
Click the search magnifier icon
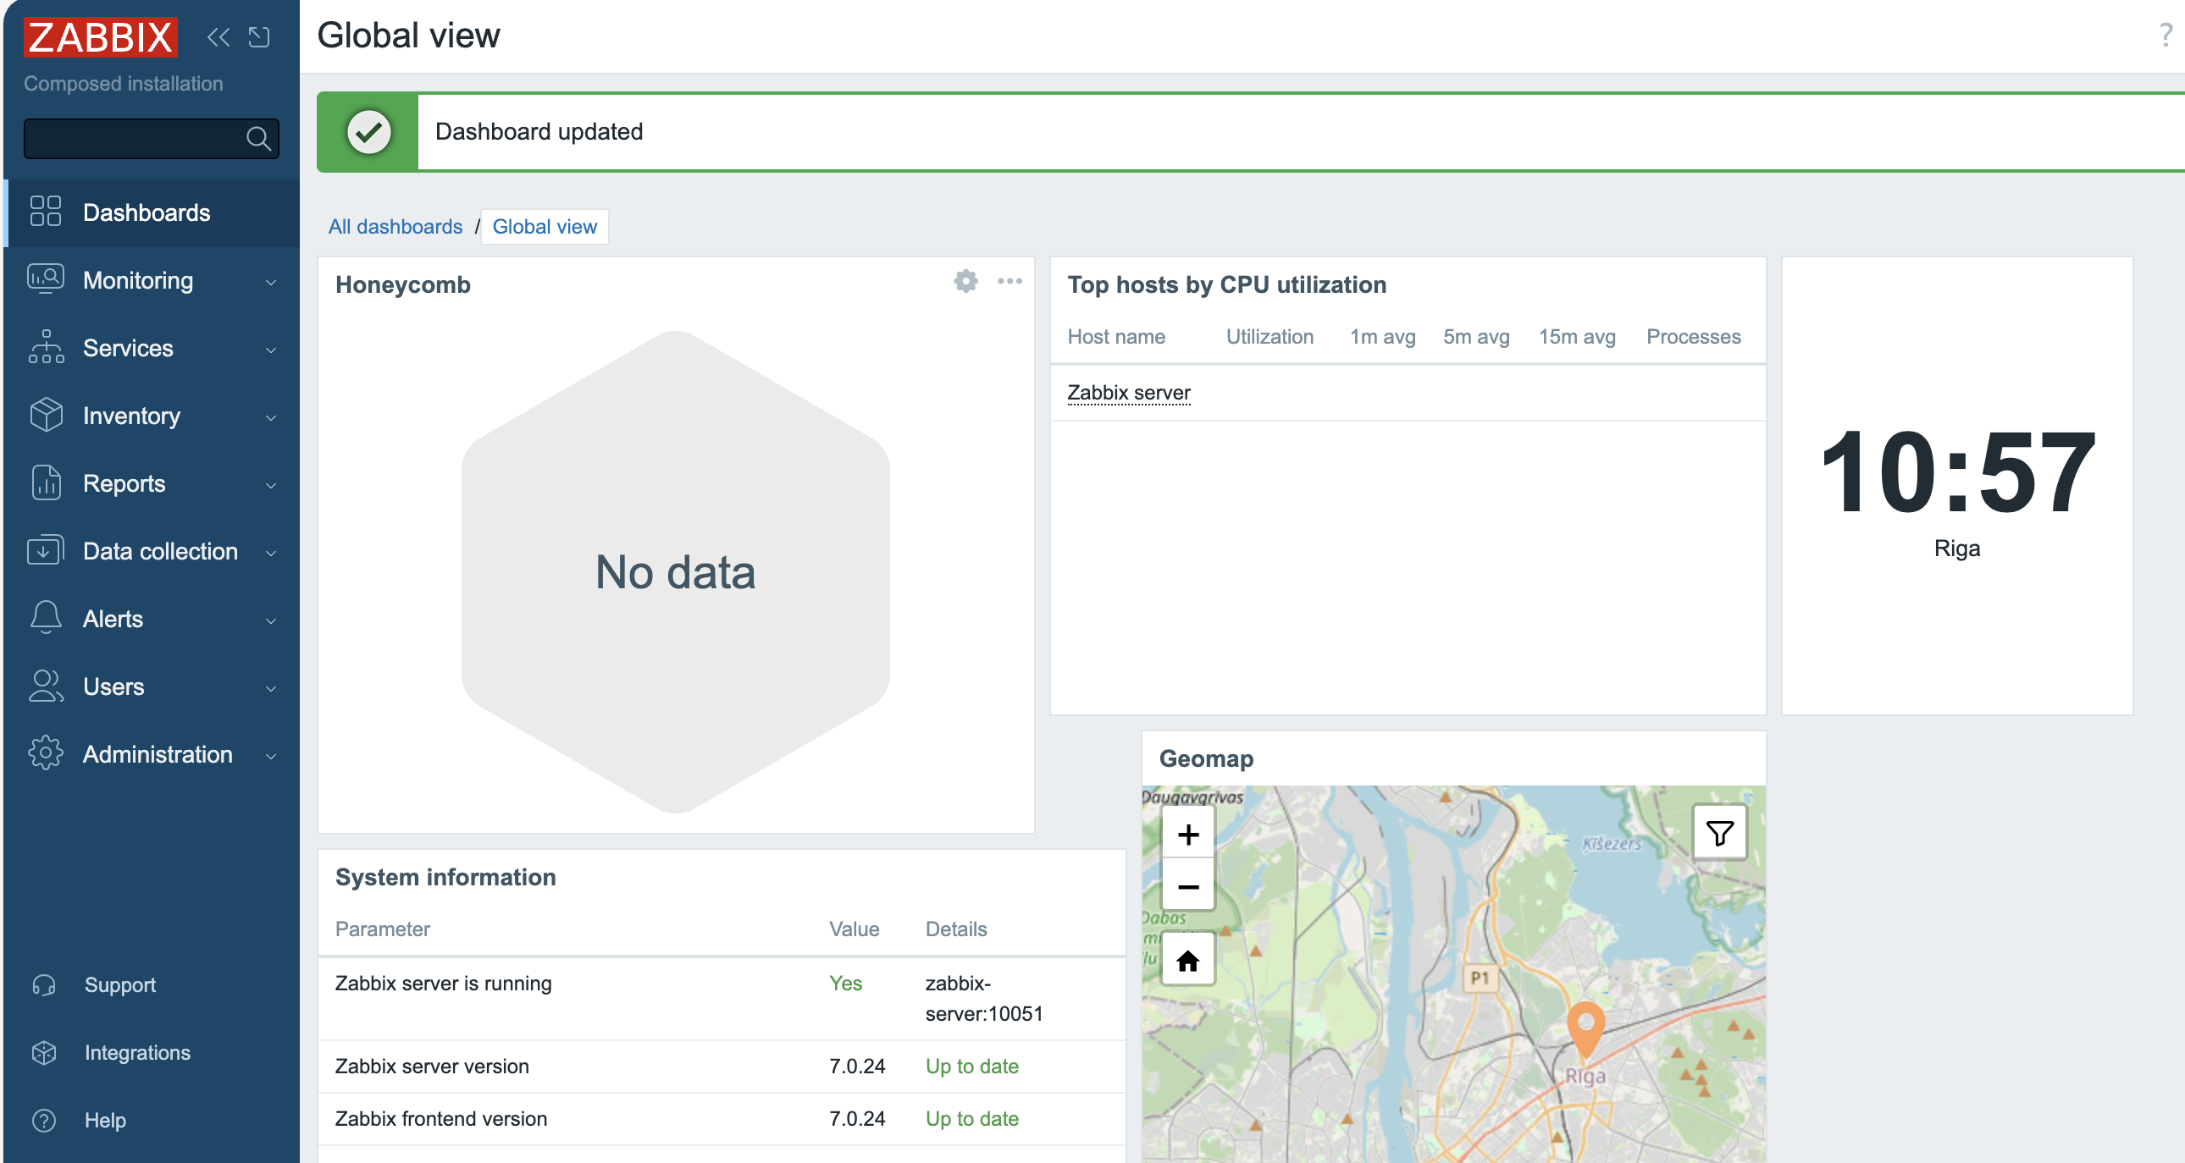coord(257,138)
